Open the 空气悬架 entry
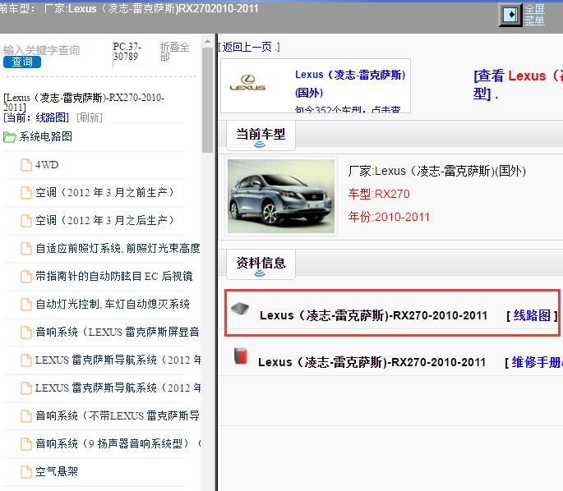The width and height of the screenshot is (563, 491). [57, 471]
